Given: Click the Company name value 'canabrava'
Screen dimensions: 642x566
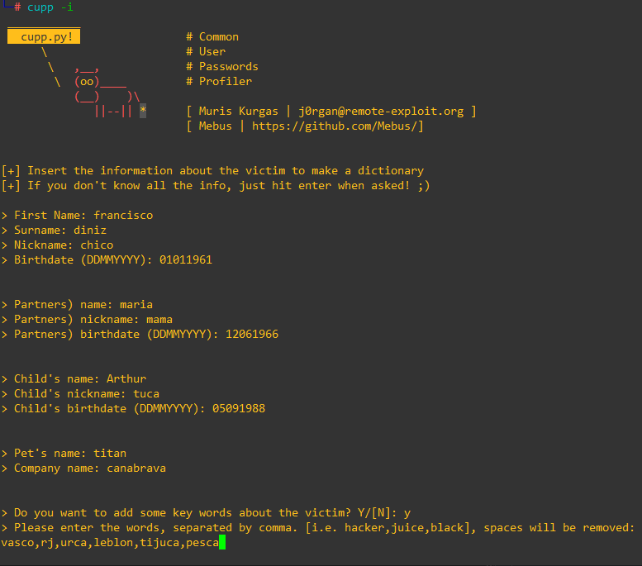Looking at the screenshot, I should click(136, 468).
